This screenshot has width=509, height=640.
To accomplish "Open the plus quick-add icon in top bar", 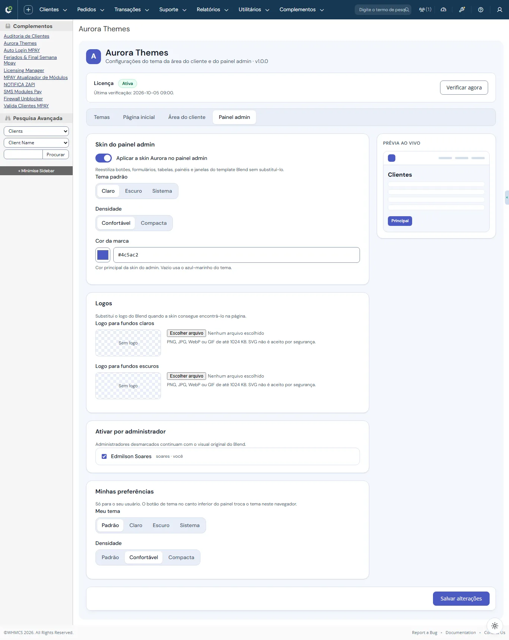I will [28, 10].
